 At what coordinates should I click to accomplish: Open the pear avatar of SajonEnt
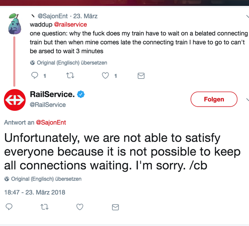15,24
